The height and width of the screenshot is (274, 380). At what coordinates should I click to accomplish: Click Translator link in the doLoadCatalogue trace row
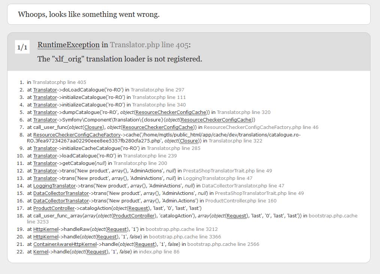pos(45,90)
